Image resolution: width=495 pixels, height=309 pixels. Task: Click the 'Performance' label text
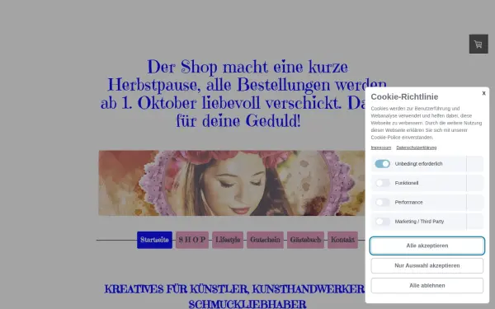click(x=408, y=202)
